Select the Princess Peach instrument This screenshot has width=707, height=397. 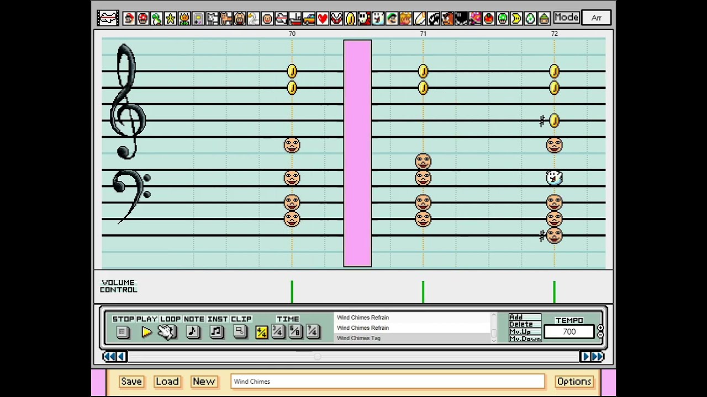coord(405,18)
